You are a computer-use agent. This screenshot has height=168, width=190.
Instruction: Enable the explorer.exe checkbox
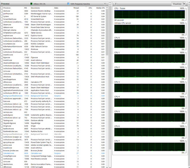[x=2, y=36]
